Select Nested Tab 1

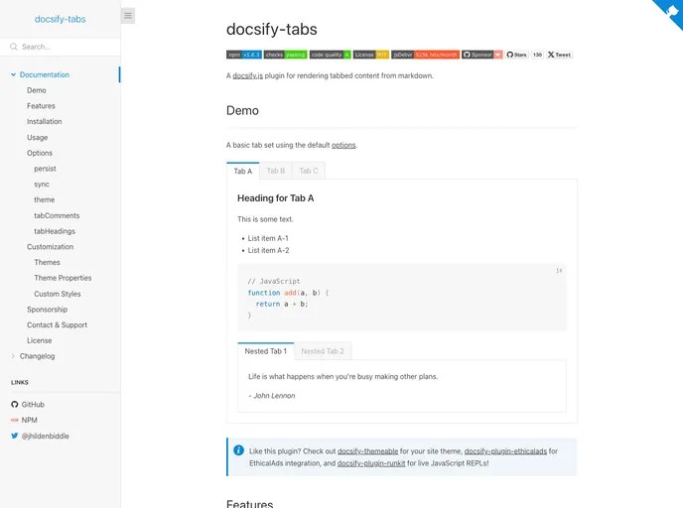[266, 351]
